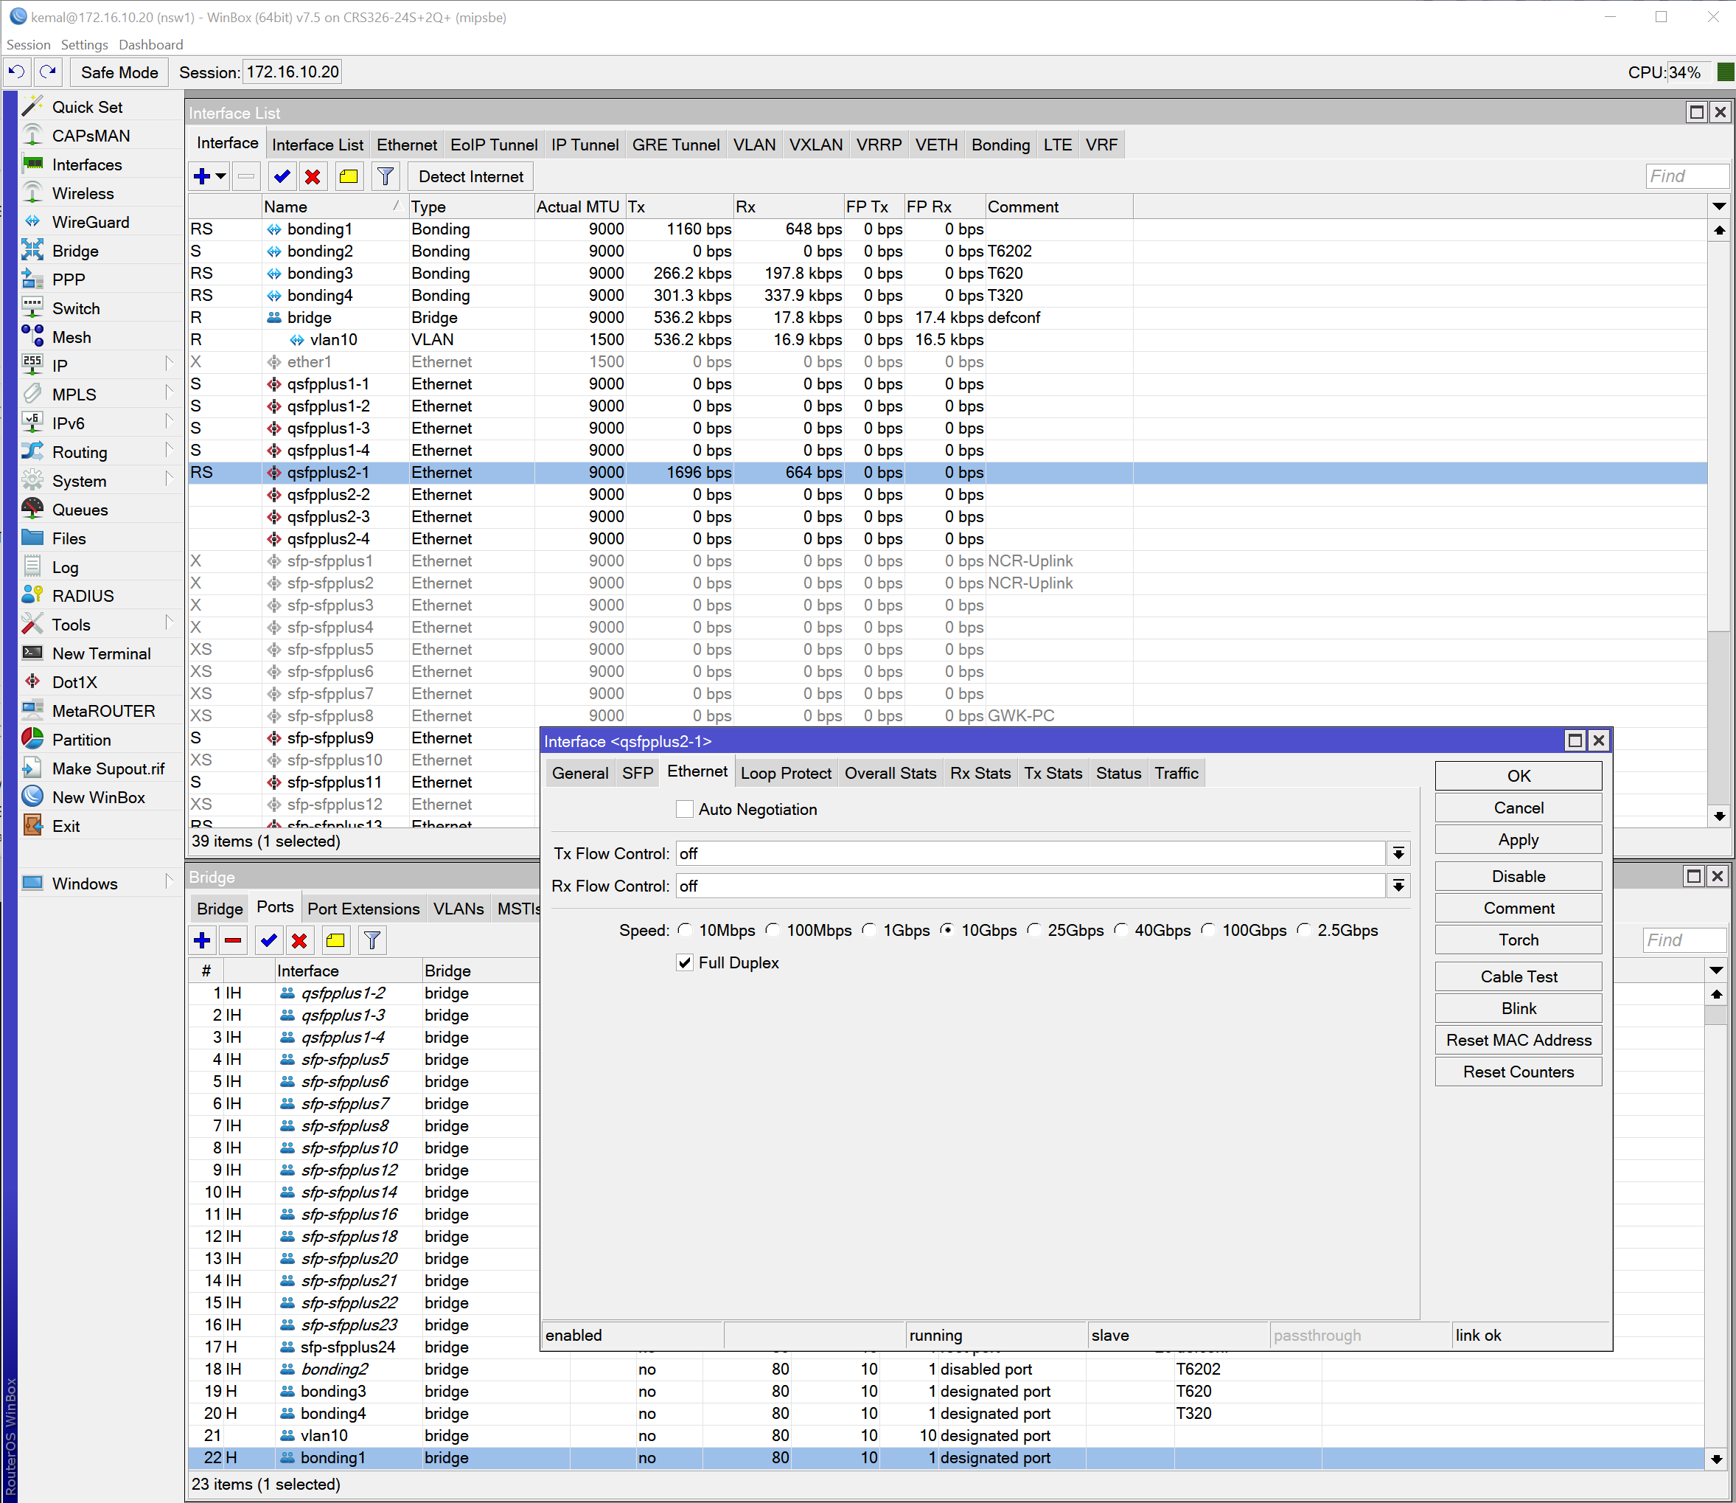Add a new interface with the plus icon
The image size is (1736, 1503).
[203, 176]
